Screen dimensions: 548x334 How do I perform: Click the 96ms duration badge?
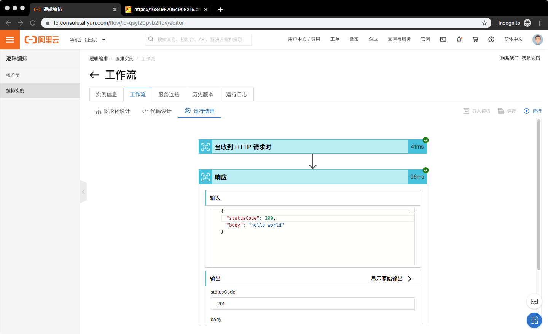click(417, 177)
